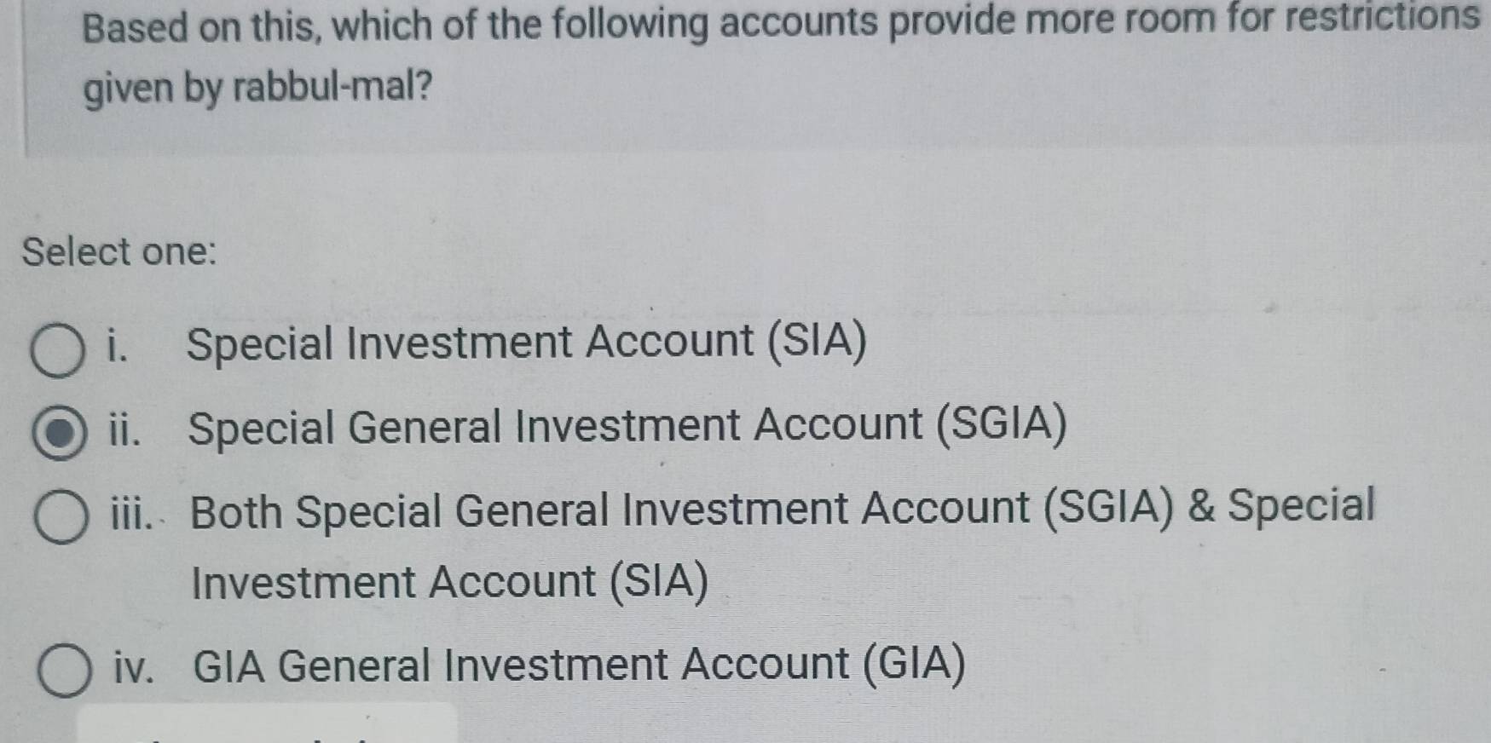Click the "(SGIA)" abbreviation in option ii

tap(1001, 424)
